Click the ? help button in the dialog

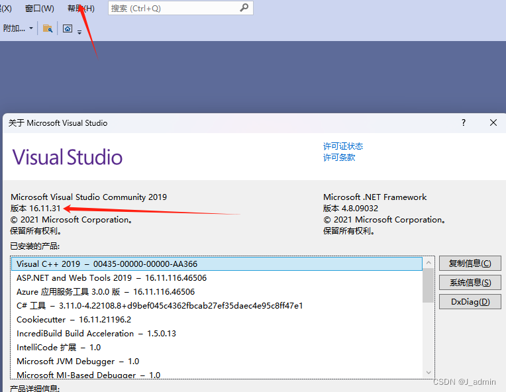464,122
